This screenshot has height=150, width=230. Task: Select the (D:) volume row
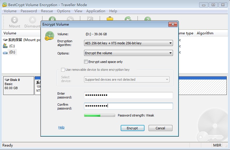click(12, 52)
